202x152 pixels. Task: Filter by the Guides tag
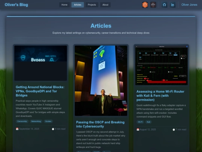click(x=48, y=121)
